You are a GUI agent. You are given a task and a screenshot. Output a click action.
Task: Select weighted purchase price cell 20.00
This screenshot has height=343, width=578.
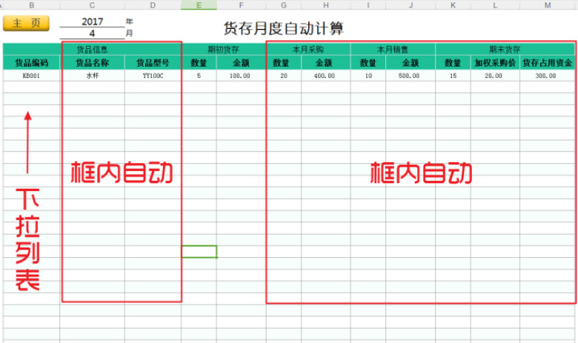[x=495, y=76]
